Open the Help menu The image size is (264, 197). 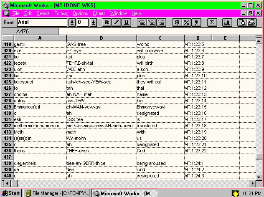pyautogui.click(x=136, y=13)
